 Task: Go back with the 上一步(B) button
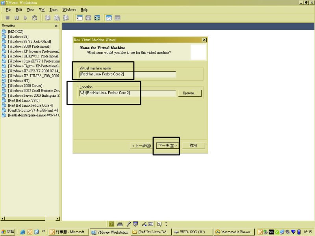pyautogui.click(x=141, y=146)
